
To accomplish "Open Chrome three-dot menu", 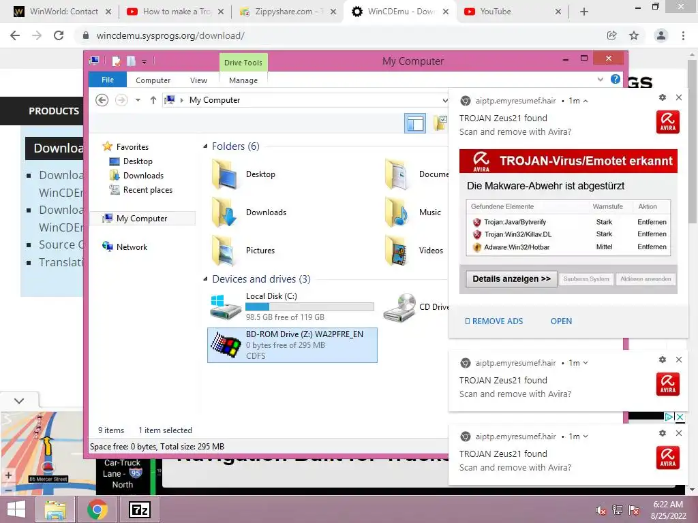I will click(x=683, y=35).
